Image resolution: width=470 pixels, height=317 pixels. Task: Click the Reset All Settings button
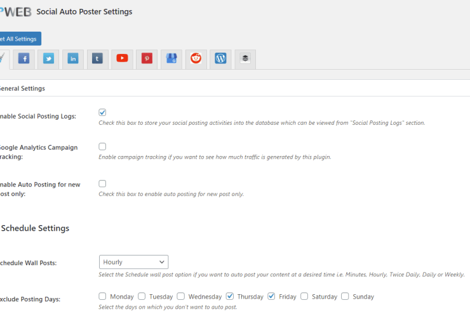point(19,39)
